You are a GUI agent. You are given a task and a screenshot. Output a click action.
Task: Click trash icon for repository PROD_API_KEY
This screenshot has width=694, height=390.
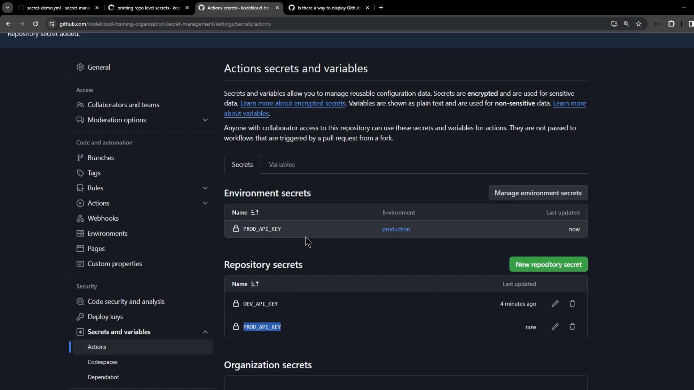click(572, 327)
